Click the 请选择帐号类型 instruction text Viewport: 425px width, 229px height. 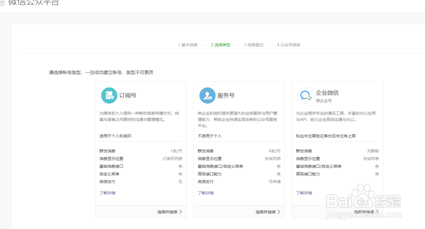tap(101, 72)
